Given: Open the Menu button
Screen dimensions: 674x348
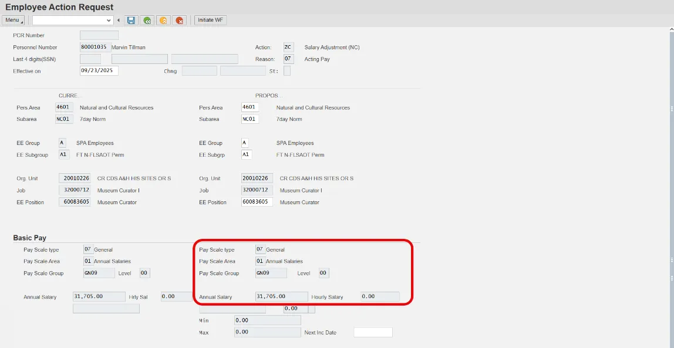Looking at the screenshot, I should pos(13,21).
